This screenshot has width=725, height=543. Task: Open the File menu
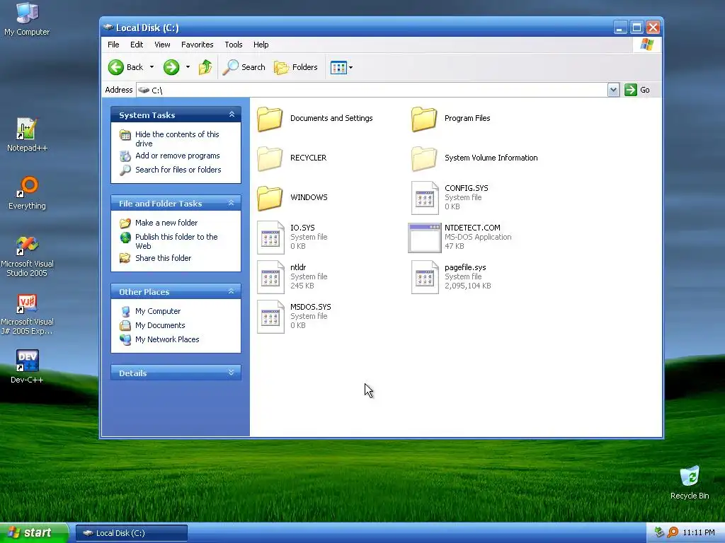click(x=113, y=45)
